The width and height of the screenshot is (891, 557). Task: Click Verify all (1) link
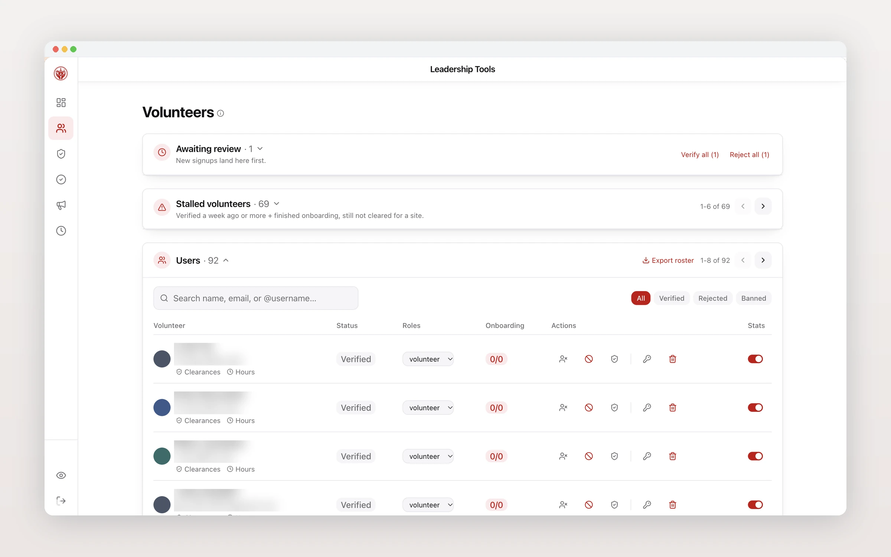(700, 154)
